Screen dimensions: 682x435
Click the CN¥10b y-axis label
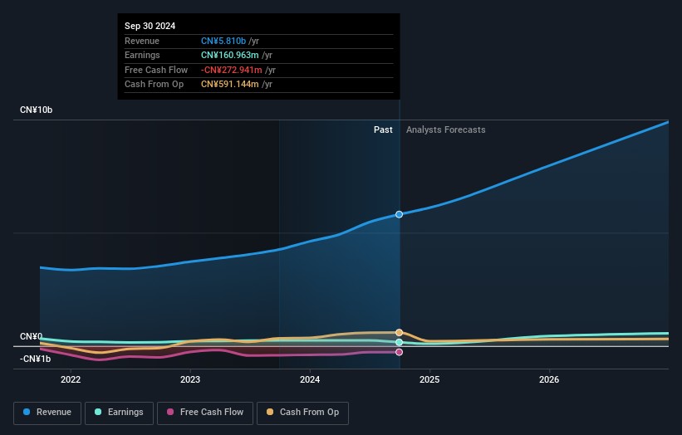point(36,110)
